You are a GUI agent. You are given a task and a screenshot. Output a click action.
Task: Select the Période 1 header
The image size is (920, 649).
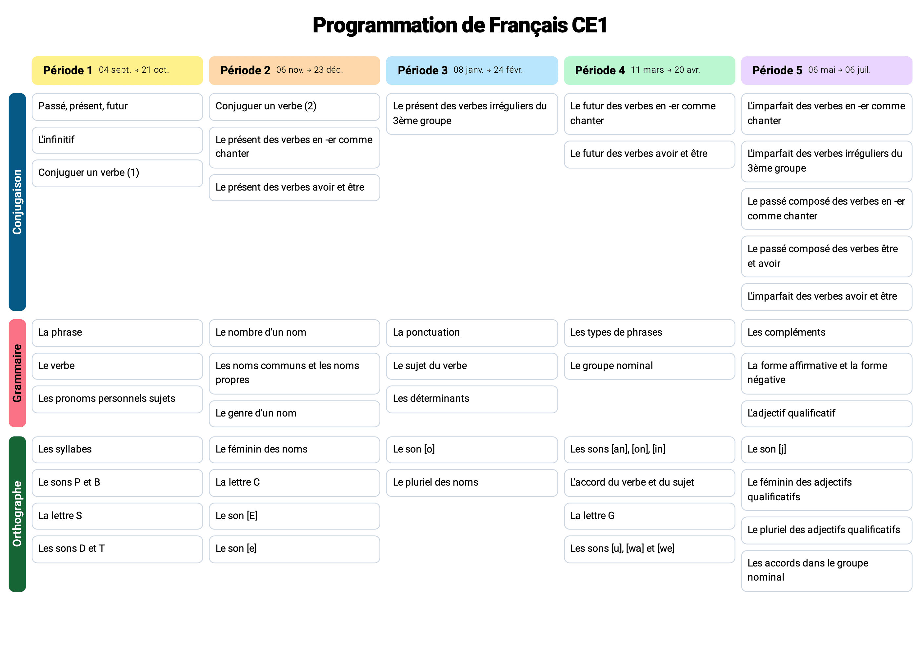117,70
